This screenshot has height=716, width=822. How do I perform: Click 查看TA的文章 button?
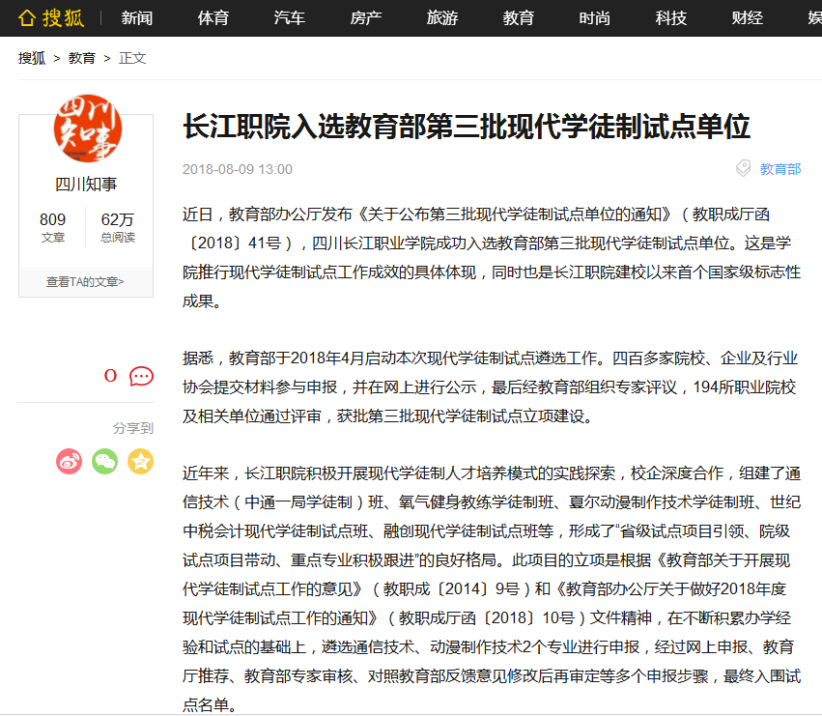pyautogui.click(x=85, y=282)
